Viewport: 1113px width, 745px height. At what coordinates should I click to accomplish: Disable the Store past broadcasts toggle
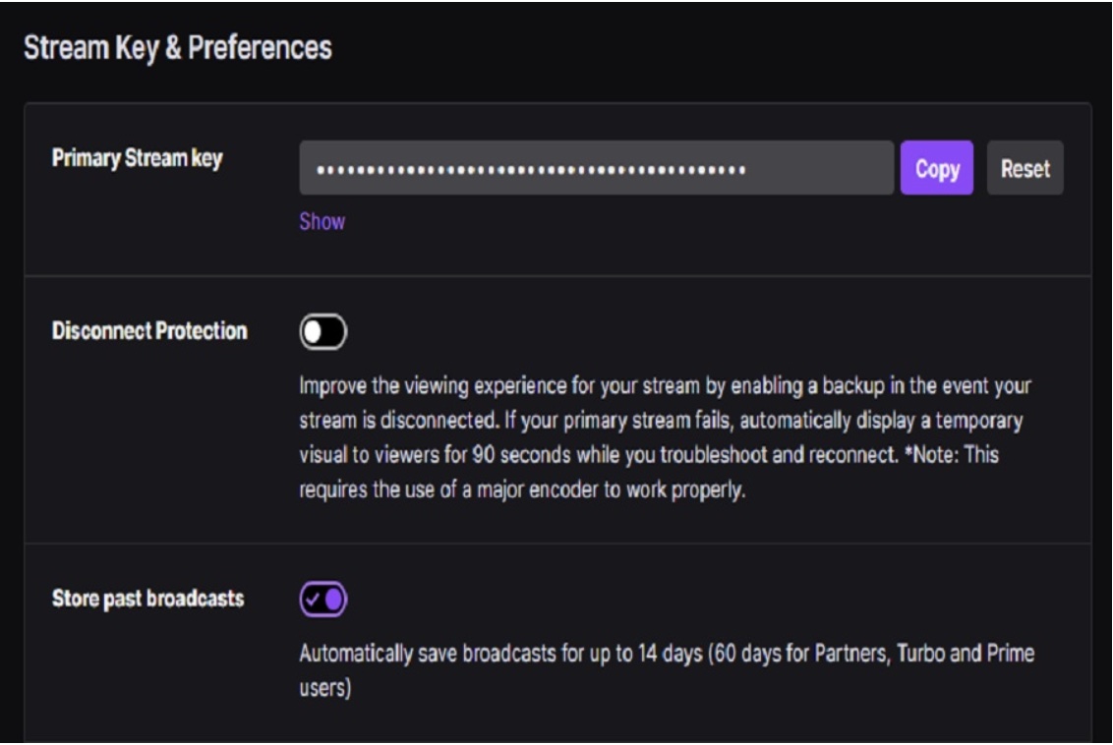[323, 599]
